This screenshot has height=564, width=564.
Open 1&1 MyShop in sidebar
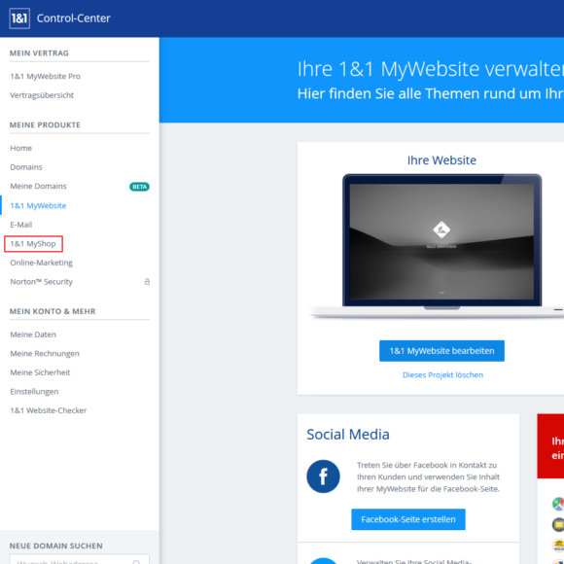[33, 244]
